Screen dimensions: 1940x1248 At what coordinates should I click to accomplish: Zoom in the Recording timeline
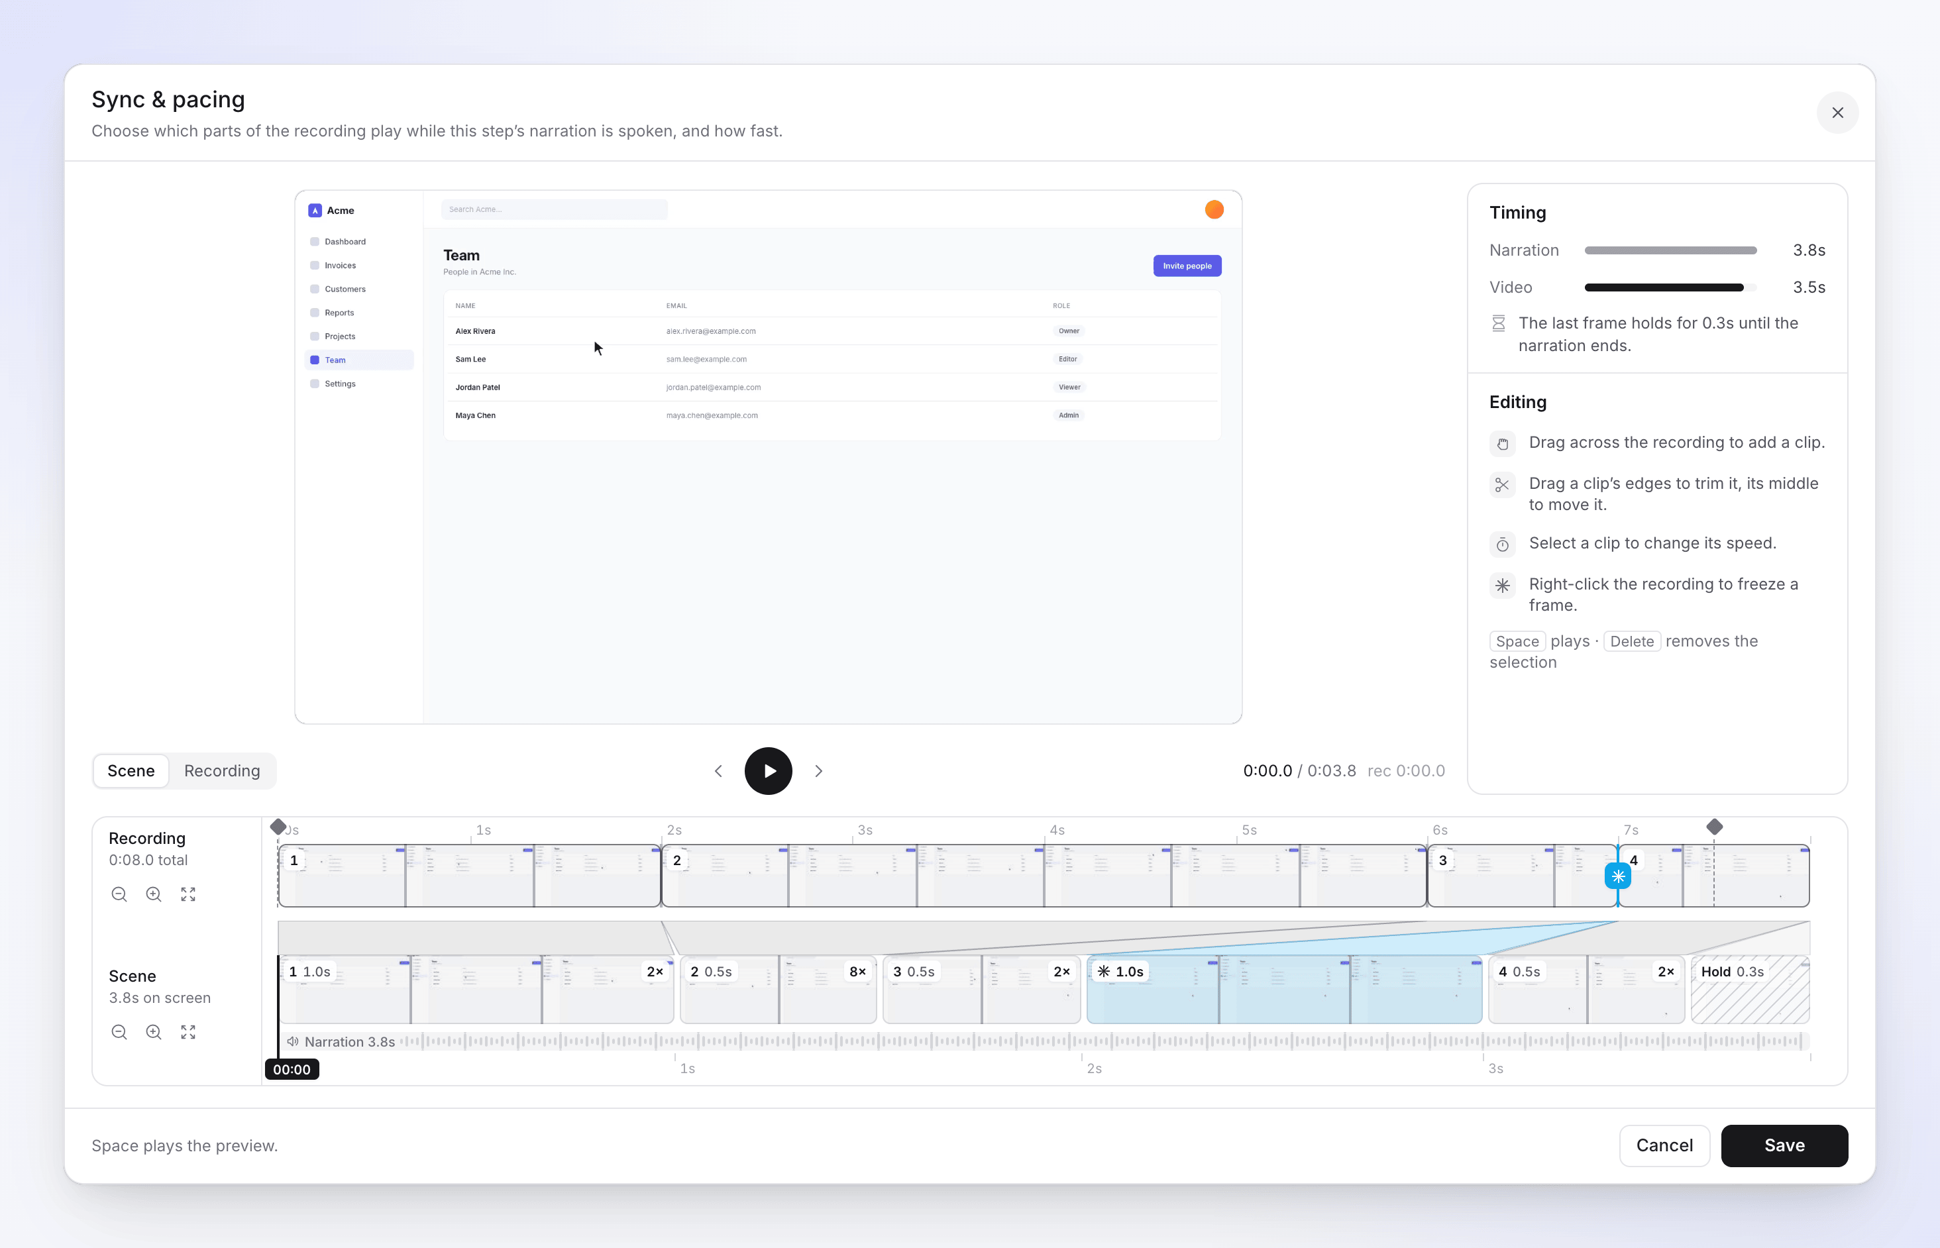pyautogui.click(x=153, y=894)
